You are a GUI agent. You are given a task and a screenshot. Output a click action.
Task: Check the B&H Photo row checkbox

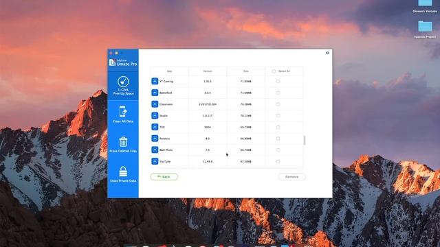[x=278, y=150]
